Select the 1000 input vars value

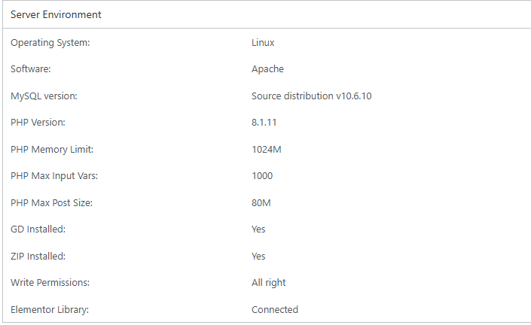[262, 176]
